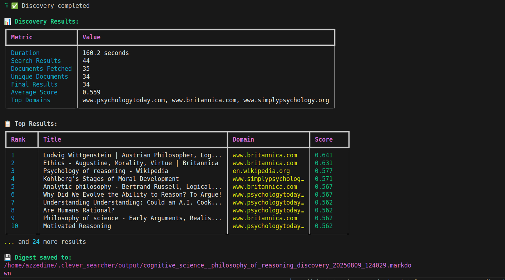Screen dimensions: 505x280
Task: Click the rank number 10 in Top Results
Action: point(15,226)
